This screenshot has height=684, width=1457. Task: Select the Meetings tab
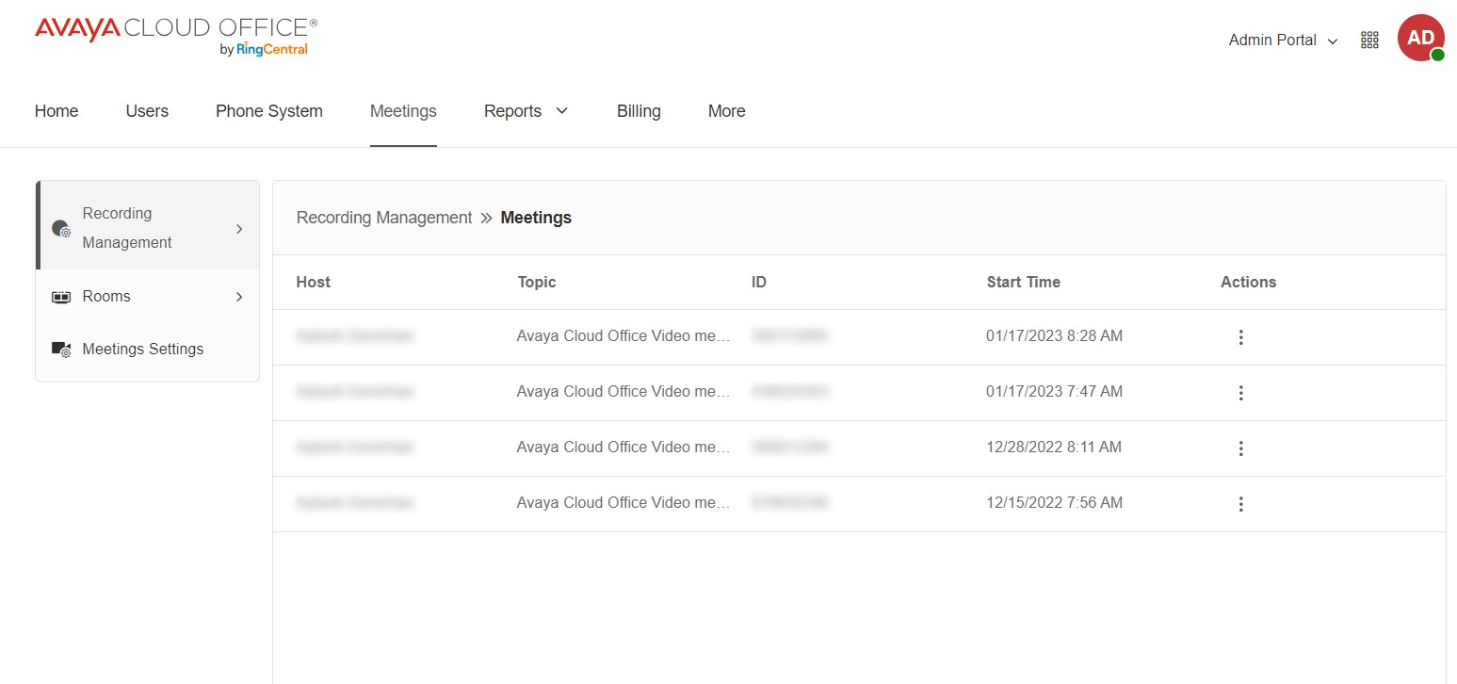pyautogui.click(x=403, y=111)
